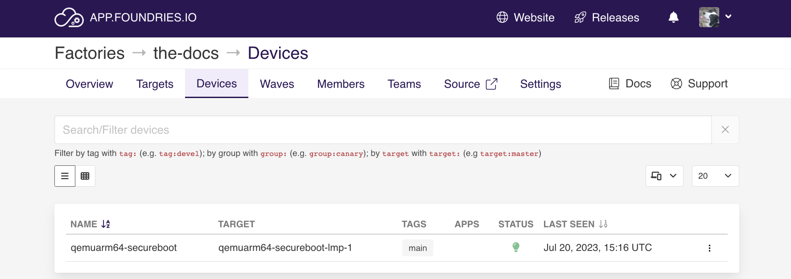The width and height of the screenshot is (791, 279).
Task: Open the 20 per-page dropdown
Action: click(715, 176)
